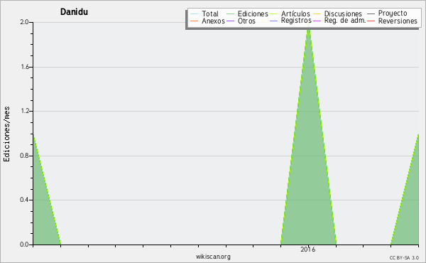Select the Reversiones legend entry

393,21
